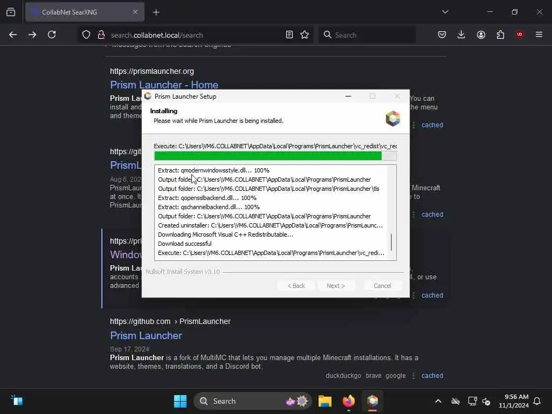Screen dimensions: 552x414
Task: Click the < Back button in Setup
Action: pyautogui.click(x=296, y=286)
